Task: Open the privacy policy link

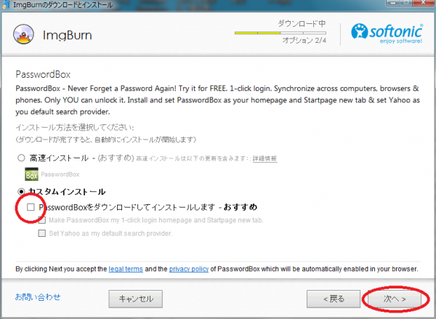Action: (189, 269)
